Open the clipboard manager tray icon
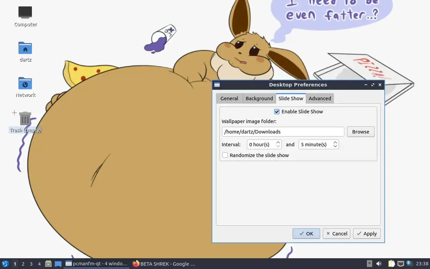 [392, 264]
